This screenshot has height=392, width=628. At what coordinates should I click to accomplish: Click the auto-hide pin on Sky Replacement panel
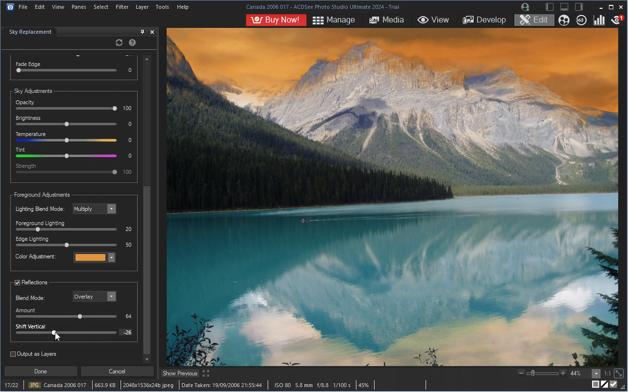(x=142, y=31)
